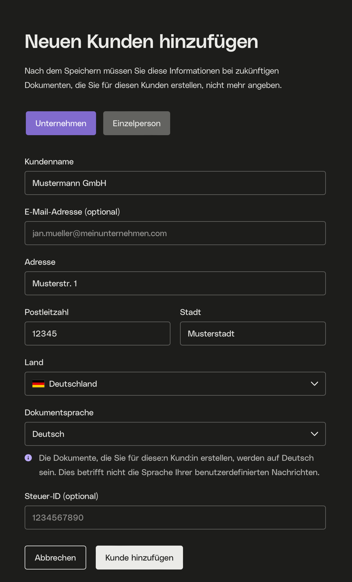
Task: Click the Abbrechen button
Action: click(x=55, y=558)
